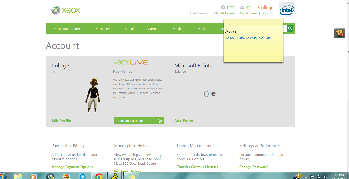349x179 pixels.
Task: Open the Games menu
Action: (x=153, y=29)
